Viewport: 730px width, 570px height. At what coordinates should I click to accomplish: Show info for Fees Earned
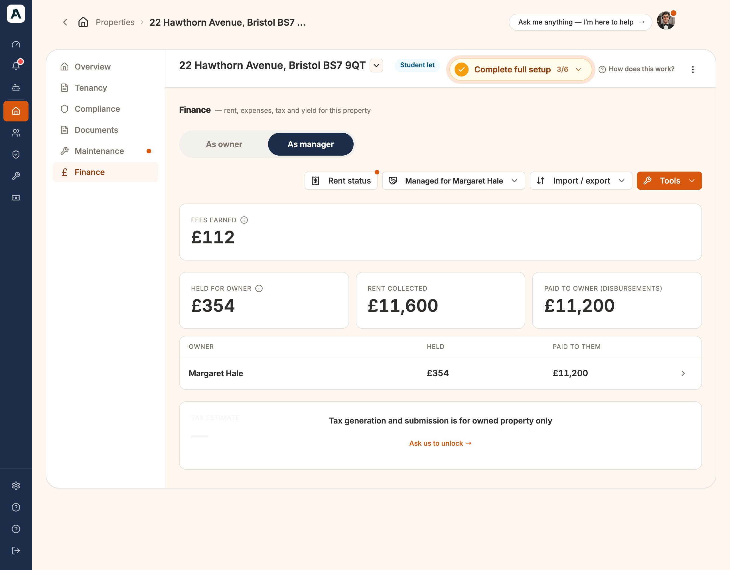coord(244,220)
